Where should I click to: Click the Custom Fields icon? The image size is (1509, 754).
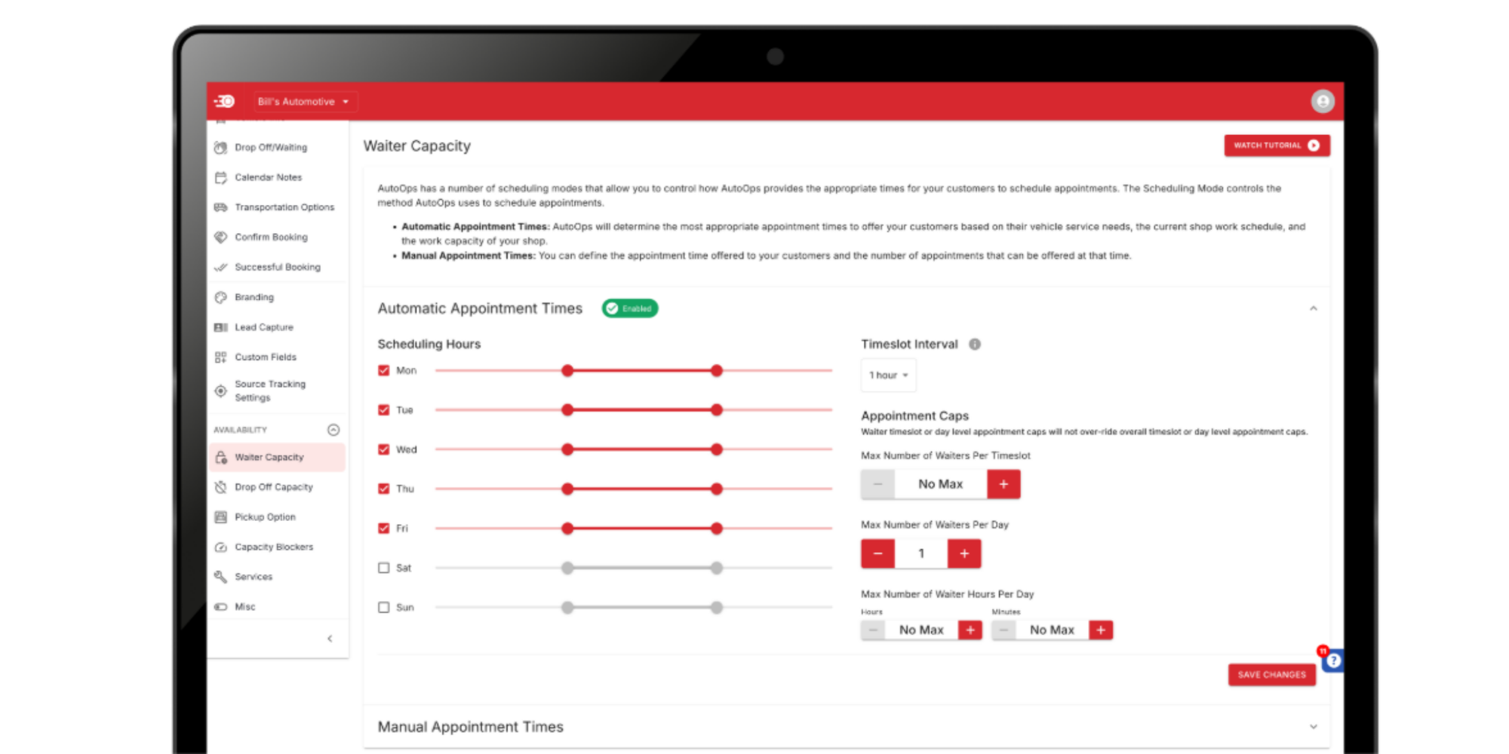point(220,357)
